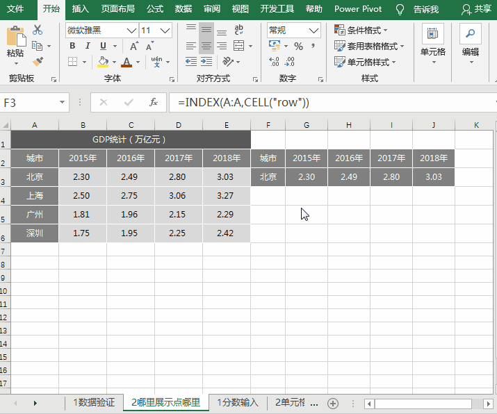Click the Merge and Center icon

click(239, 46)
